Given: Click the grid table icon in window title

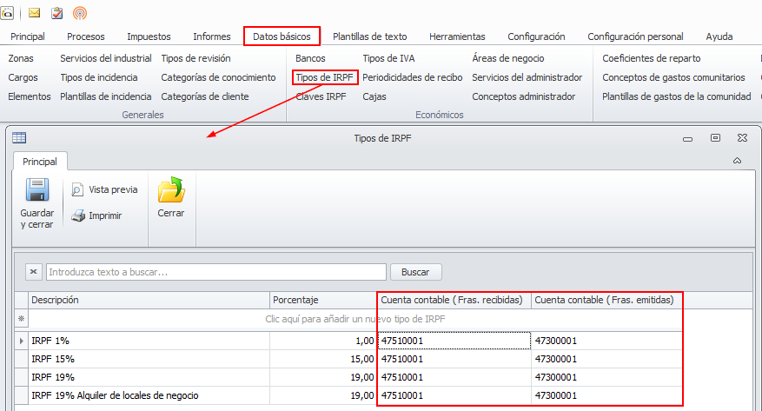Looking at the screenshot, I should pyautogui.click(x=19, y=138).
